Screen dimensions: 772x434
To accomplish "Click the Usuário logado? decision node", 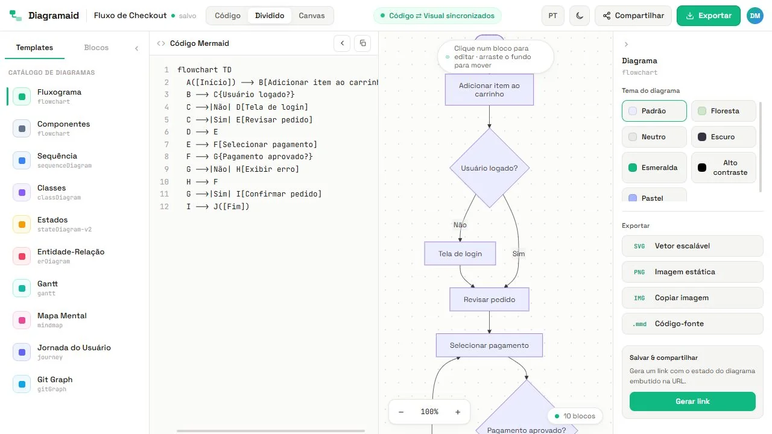I will click(x=489, y=168).
